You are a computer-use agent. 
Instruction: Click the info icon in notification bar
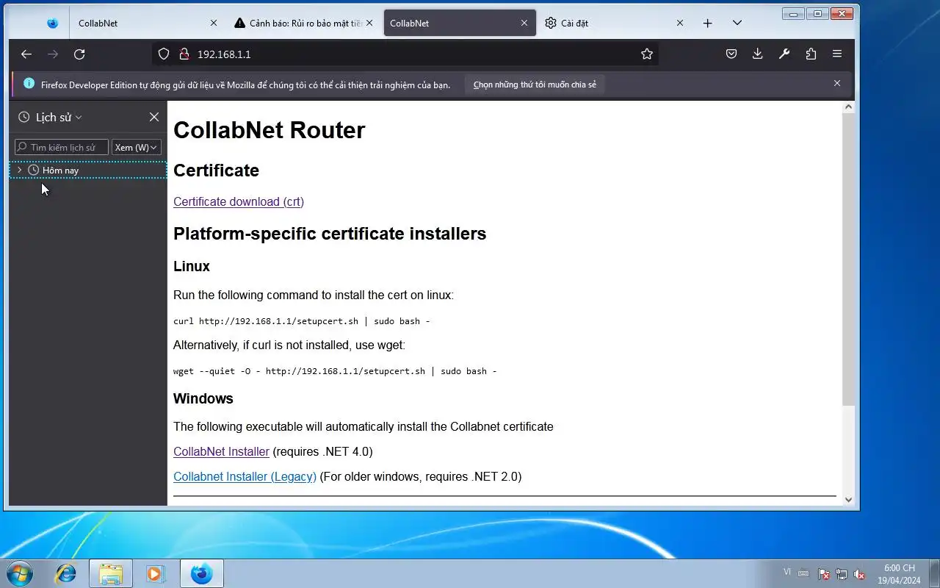pyautogui.click(x=29, y=84)
